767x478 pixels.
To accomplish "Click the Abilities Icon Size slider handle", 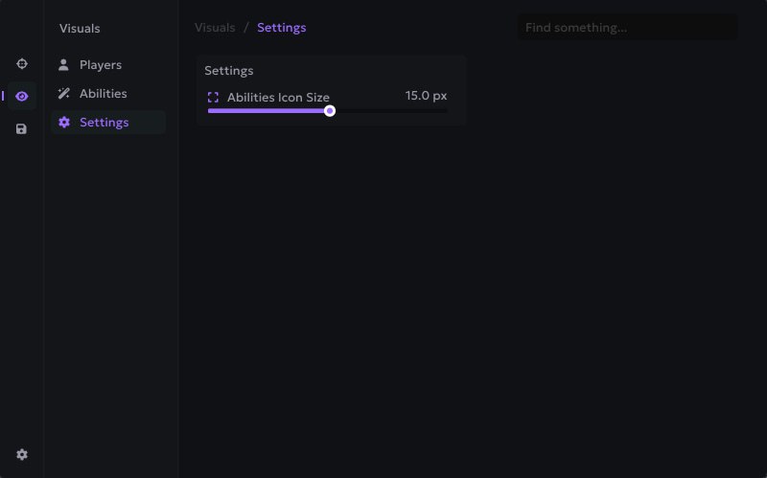I will (x=330, y=111).
